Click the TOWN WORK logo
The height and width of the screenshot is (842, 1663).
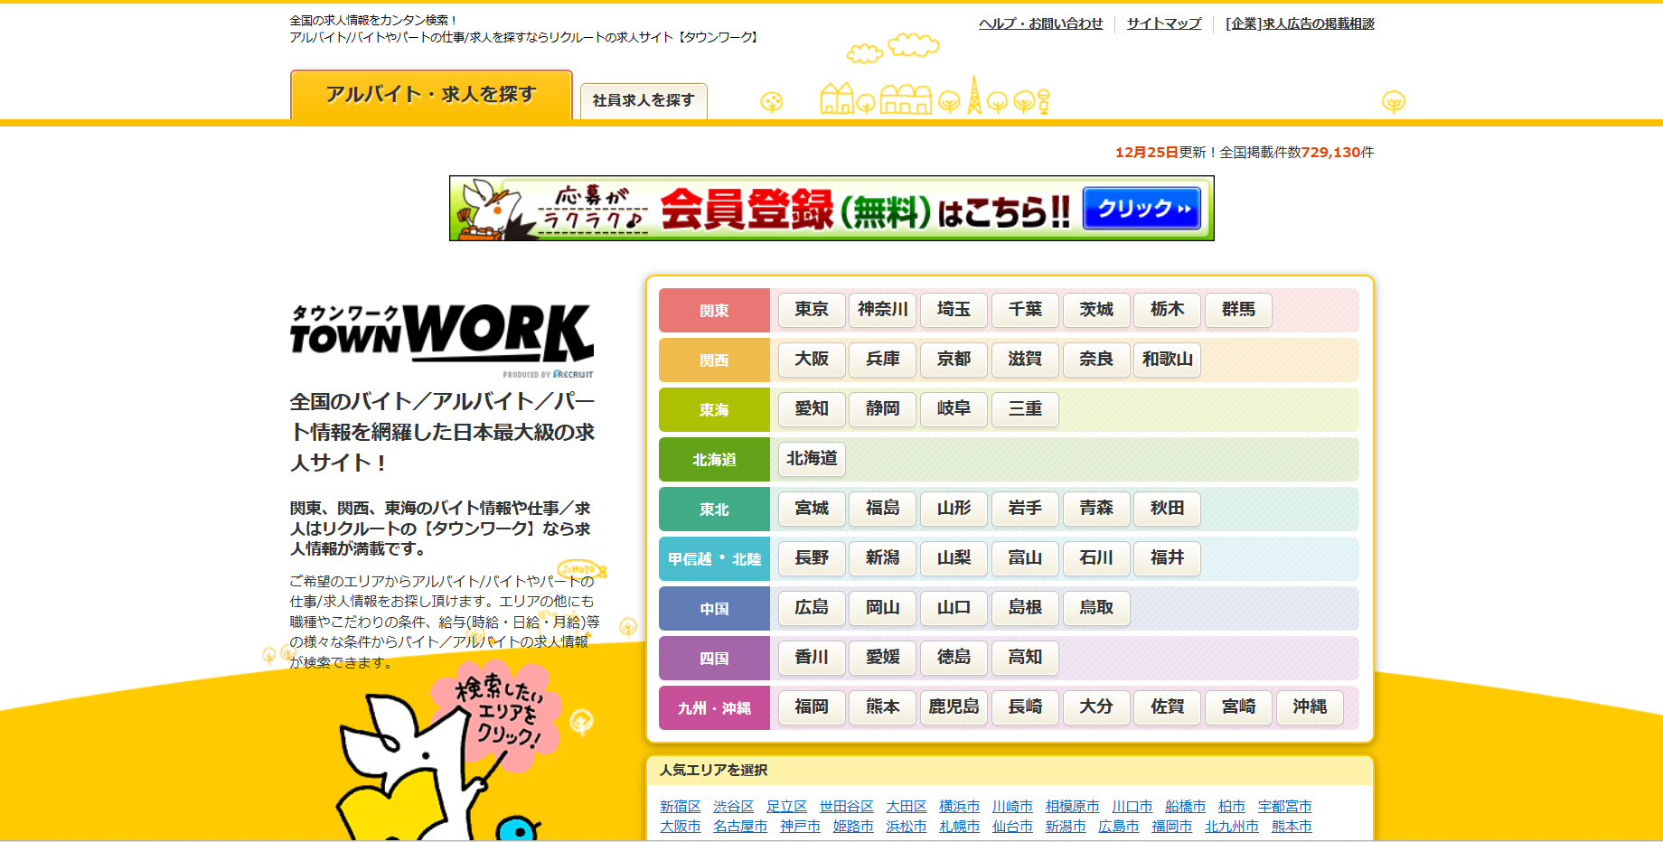click(x=442, y=340)
